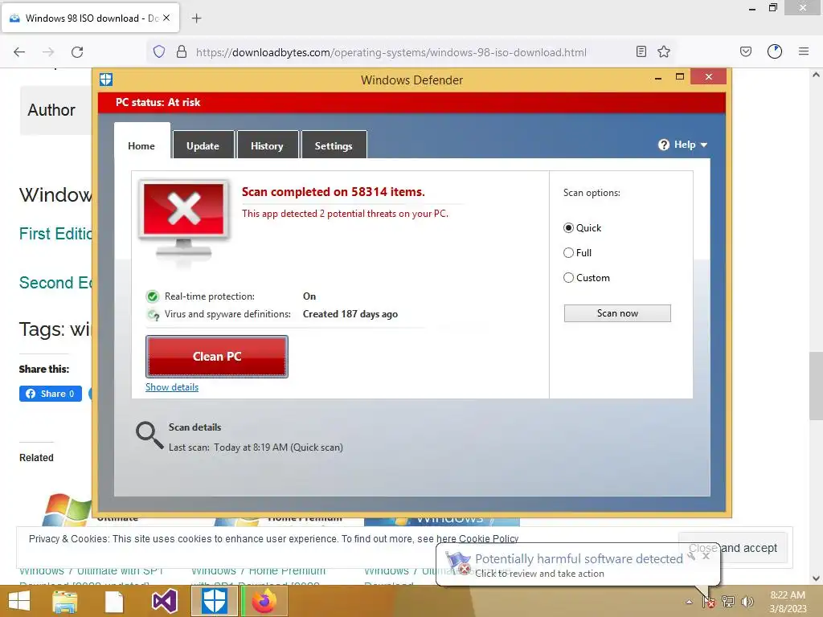Screen dimensions: 823x617
Task: Open the Cookie Policy link
Action: pos(489,539)
